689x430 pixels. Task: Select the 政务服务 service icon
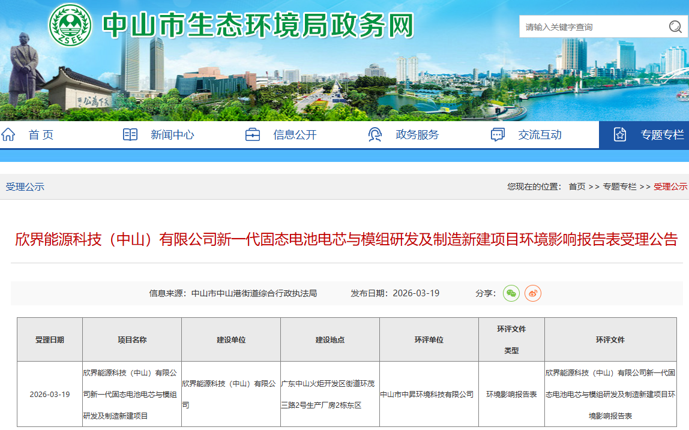pyautogui.click(x=375, y=135)
